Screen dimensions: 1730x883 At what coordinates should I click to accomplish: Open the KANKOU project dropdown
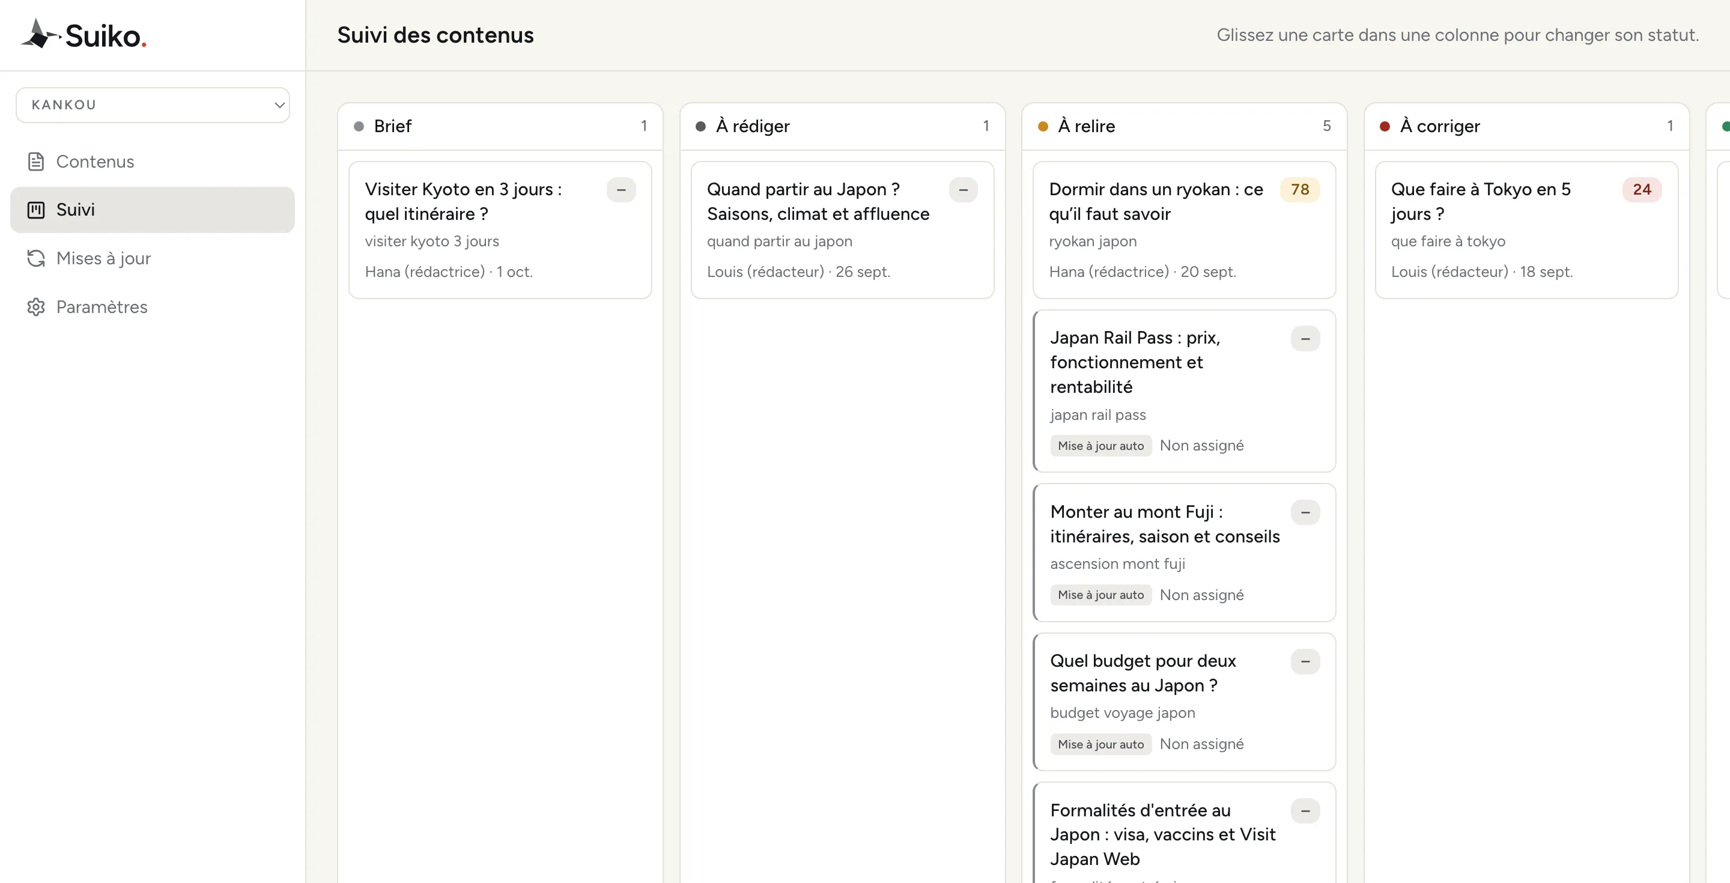[x=153, y=105]
